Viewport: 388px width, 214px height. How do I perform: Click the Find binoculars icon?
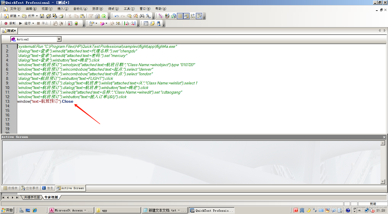click(x=142, y=16)
